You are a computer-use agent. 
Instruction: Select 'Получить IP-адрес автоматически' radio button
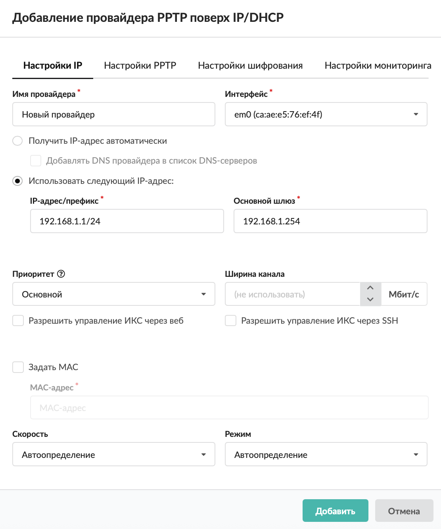coord(17,141)
